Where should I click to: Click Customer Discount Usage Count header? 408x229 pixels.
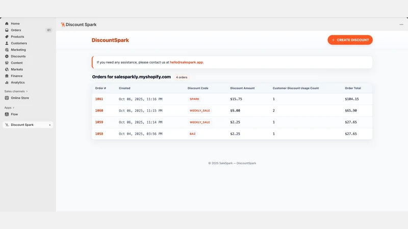point(296,88)
